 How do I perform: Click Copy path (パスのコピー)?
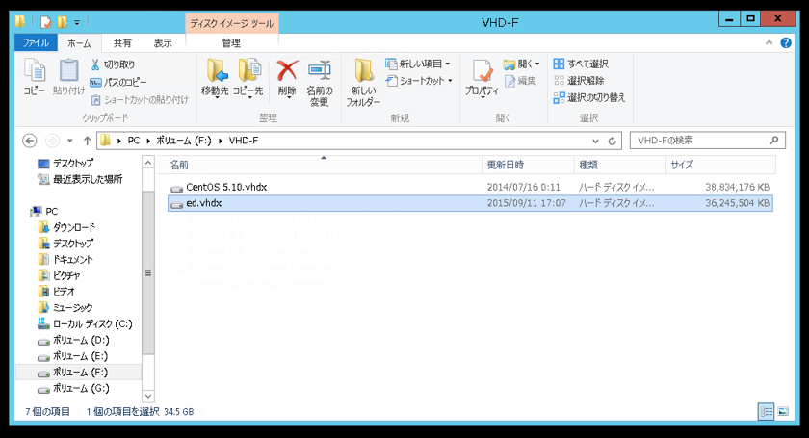point(118,82)
